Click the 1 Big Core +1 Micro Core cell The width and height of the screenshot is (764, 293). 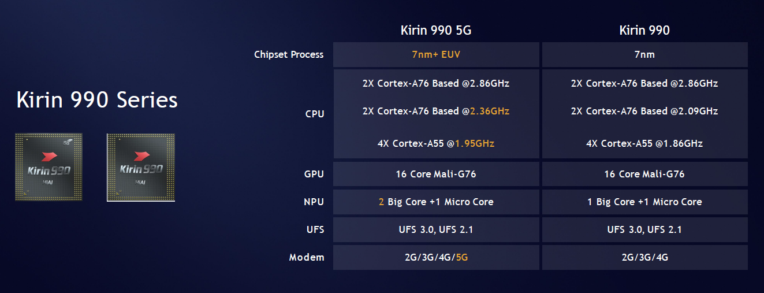click(644, 202)
